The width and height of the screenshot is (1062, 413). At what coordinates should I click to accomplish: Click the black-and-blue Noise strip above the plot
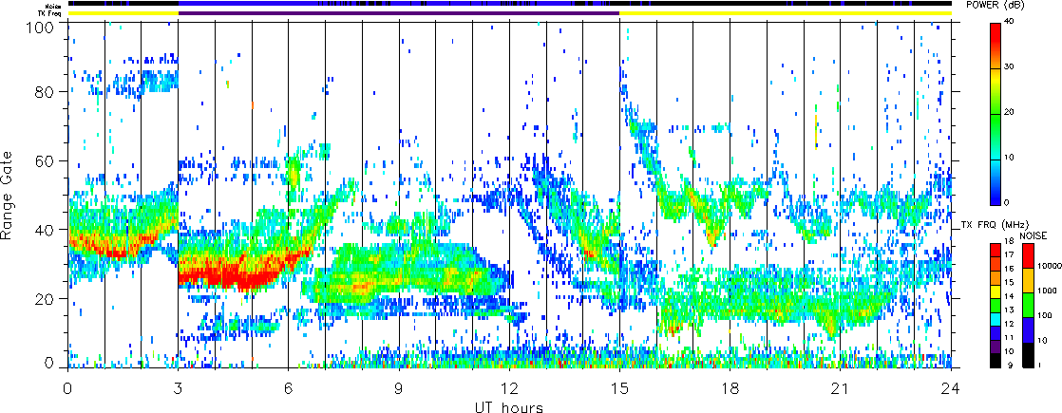pos(509,4)
